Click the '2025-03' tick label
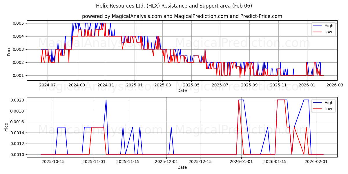The height and width of the screenshot is (174, 348). tap(162, 85)
